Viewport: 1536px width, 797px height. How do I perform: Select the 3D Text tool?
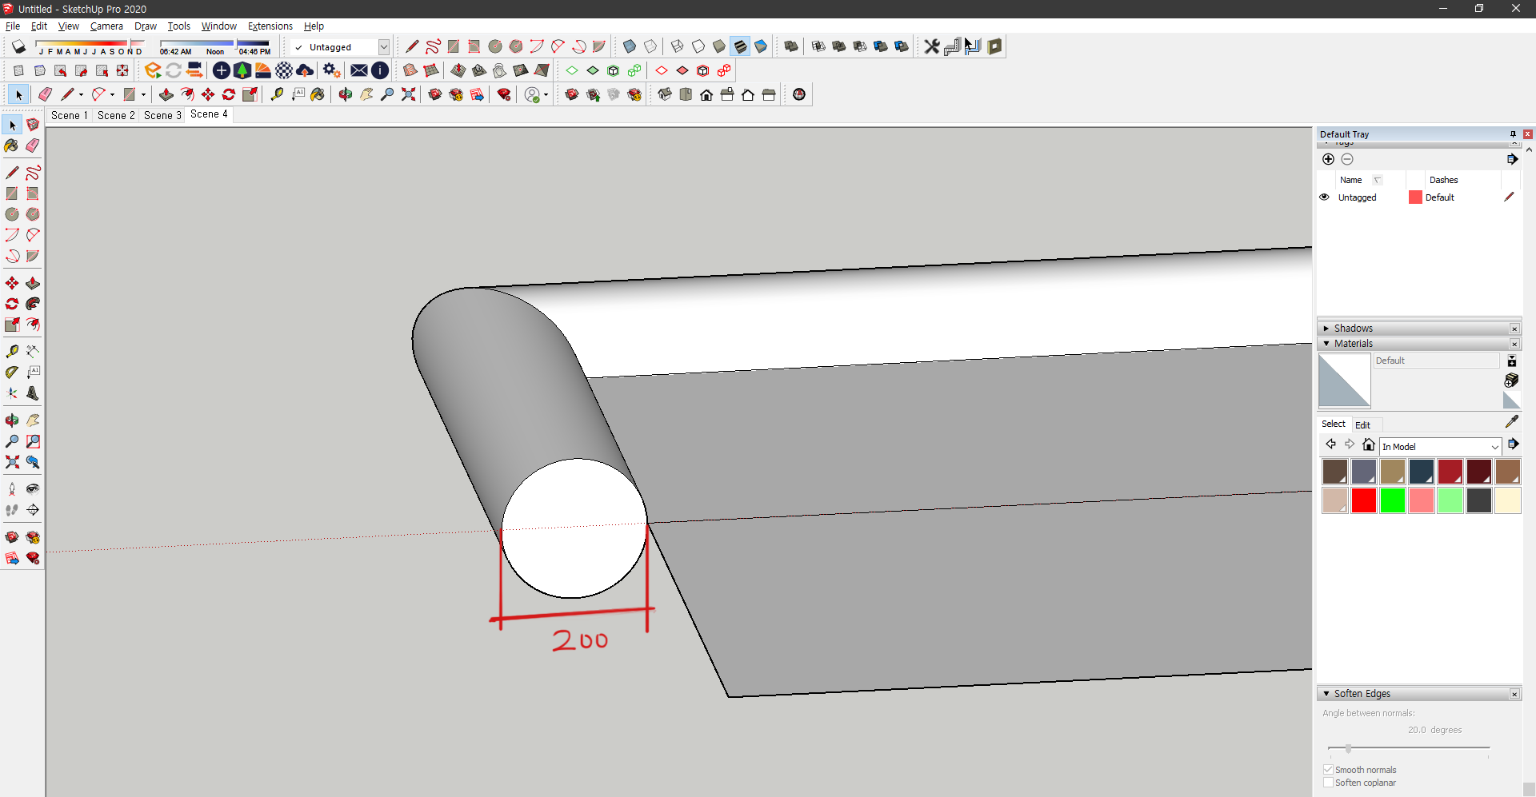point(33,393)
